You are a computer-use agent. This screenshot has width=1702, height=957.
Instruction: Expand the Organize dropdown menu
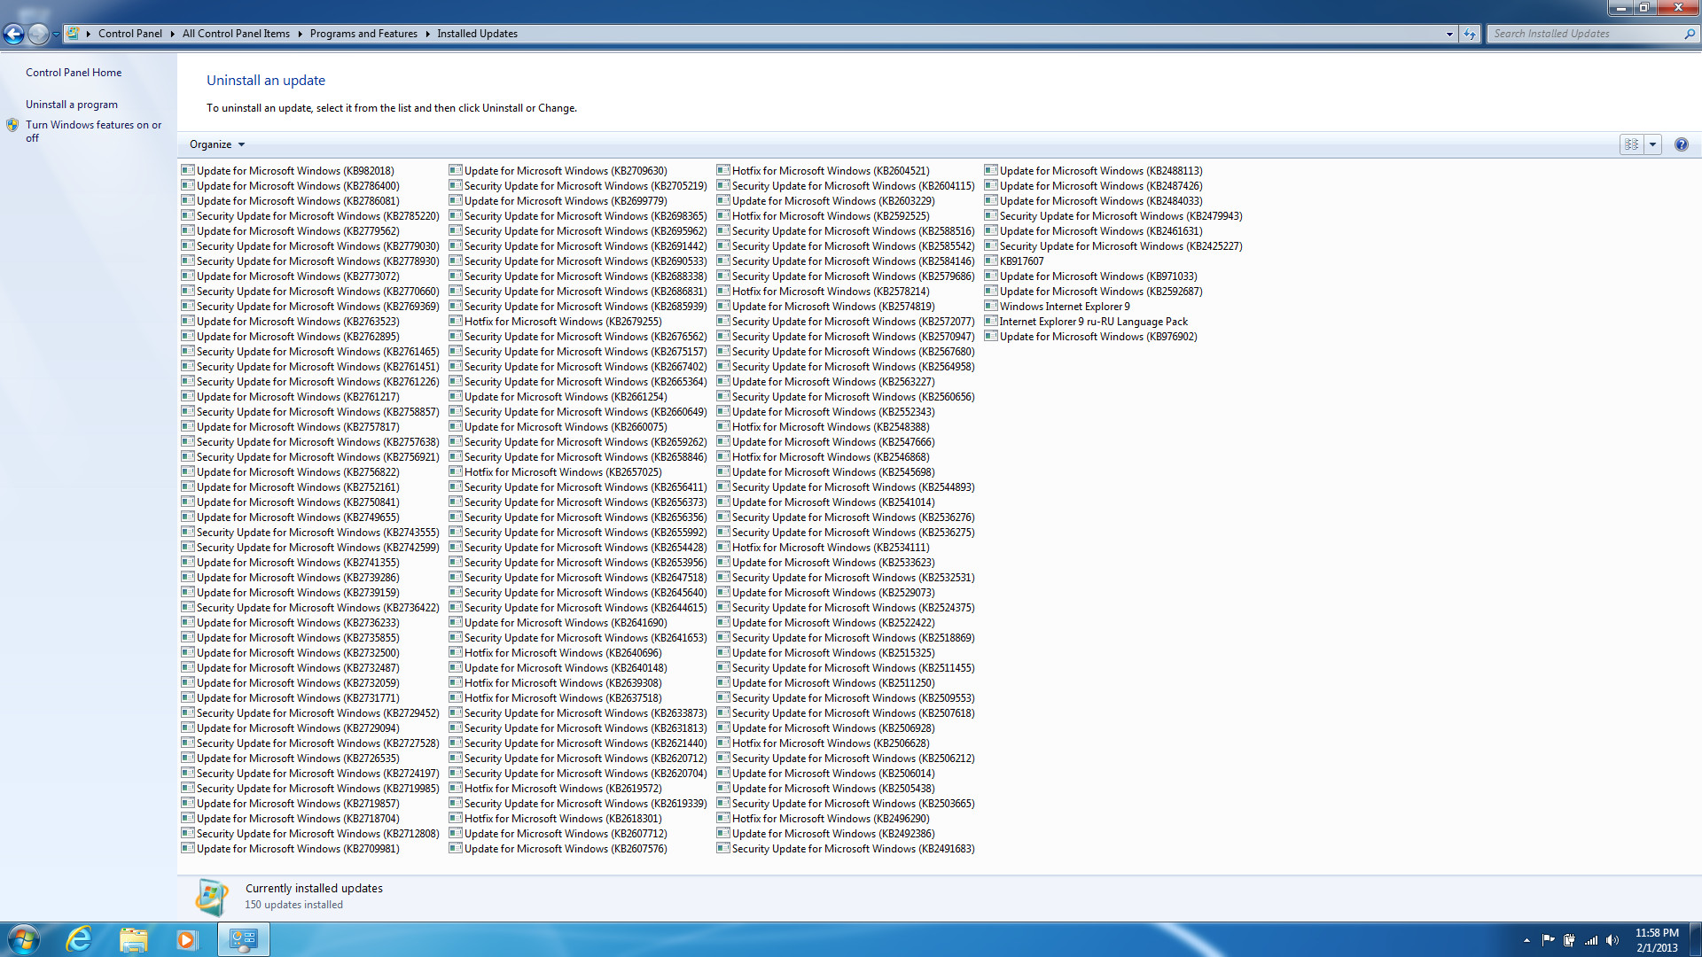pos(217,144)
